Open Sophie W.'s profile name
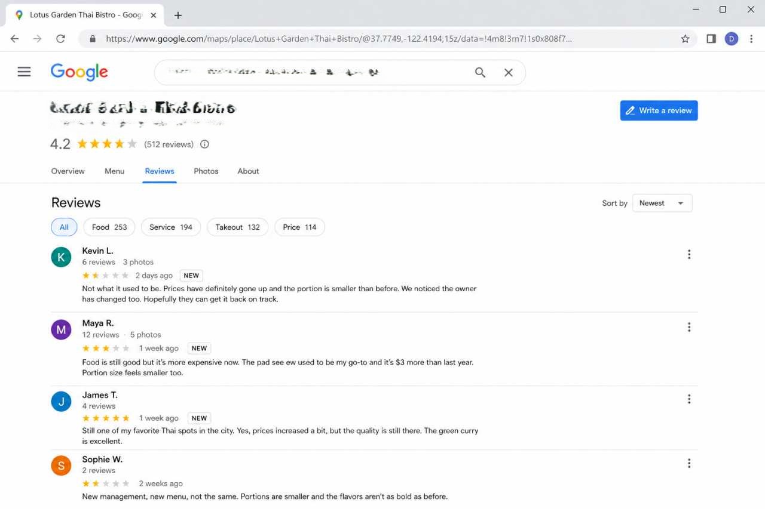Screen dimensions: 765x509 point(102,459)
